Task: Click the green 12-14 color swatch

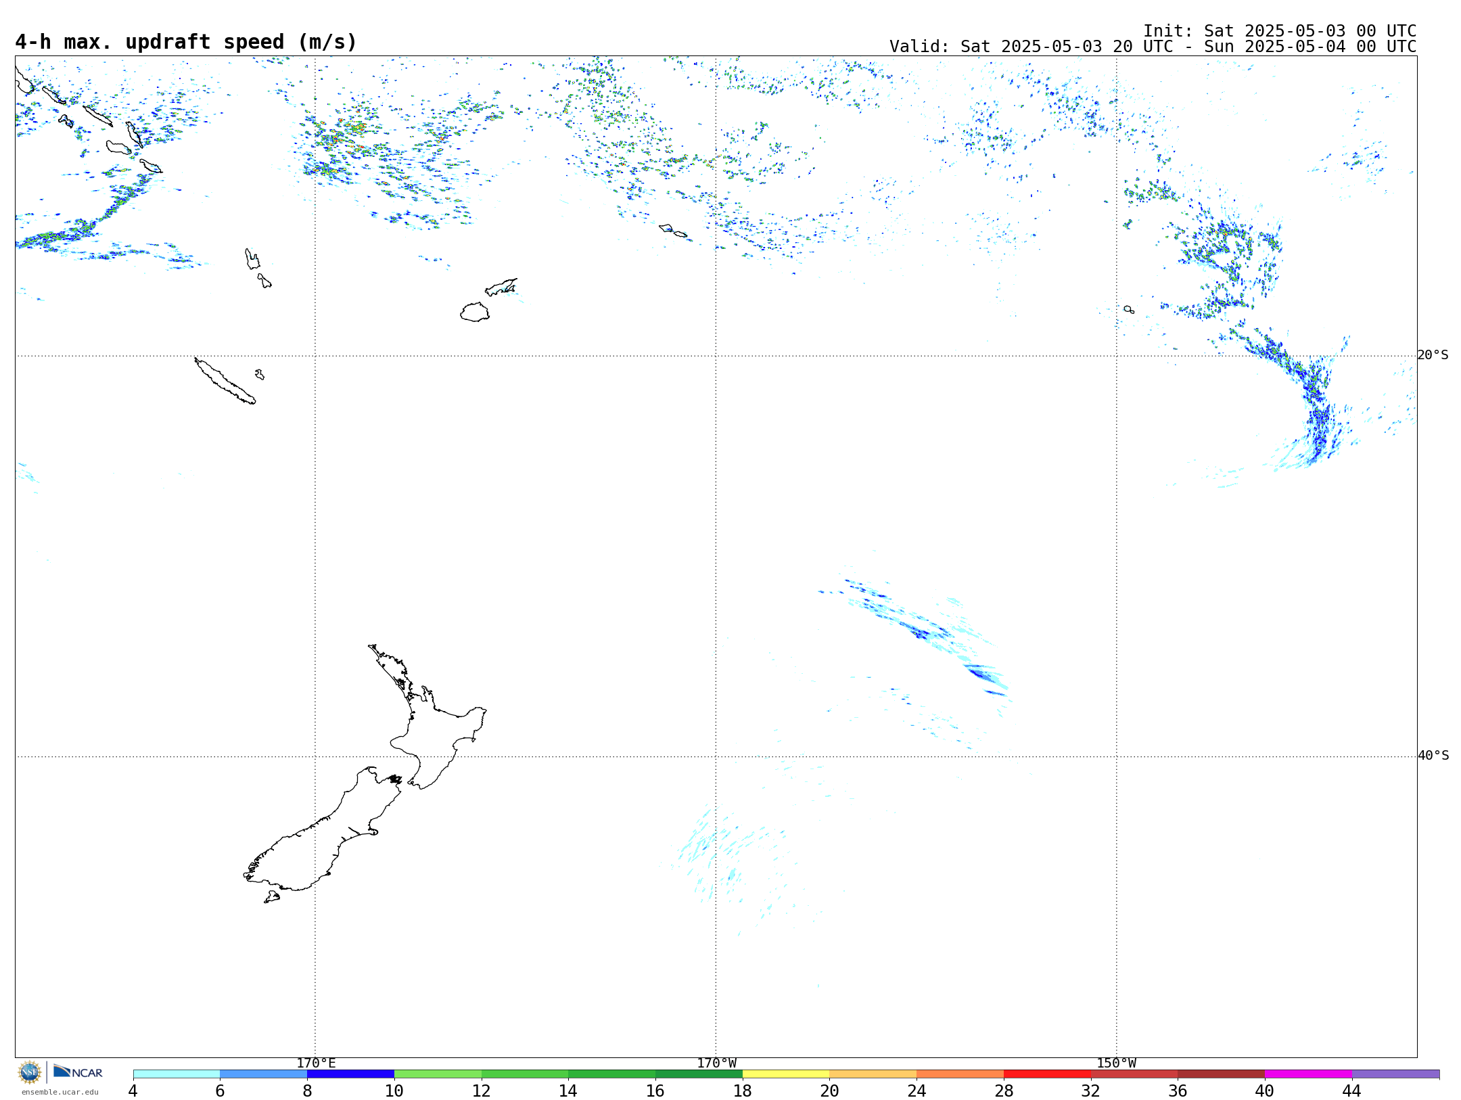Action: point(525,1074)
